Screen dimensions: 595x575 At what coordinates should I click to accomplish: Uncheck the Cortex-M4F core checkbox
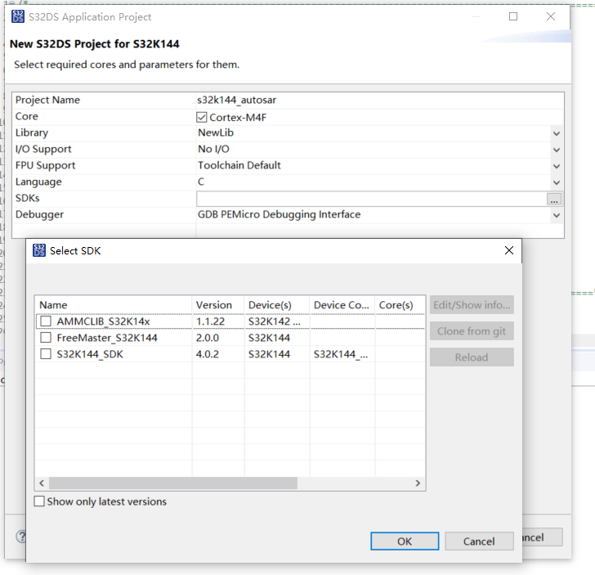tap(202, 117)
